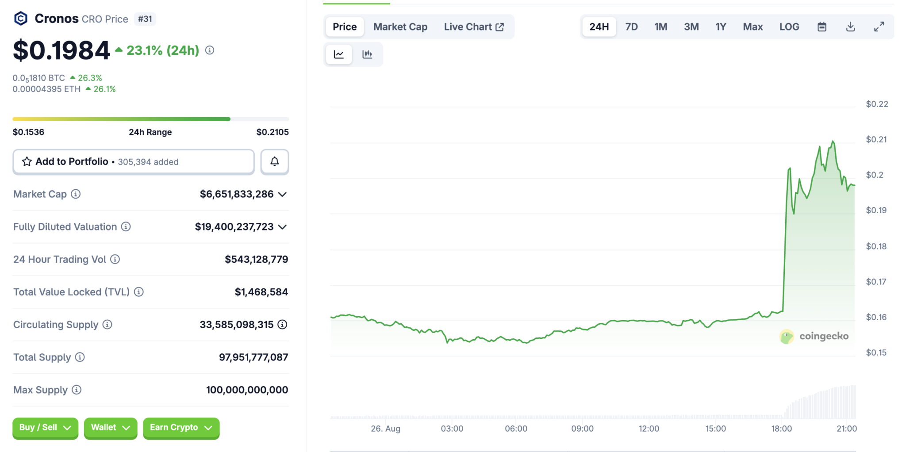Open Live Chart external link
Image resolution: width=906 pixels, height=452 pixels.
(474, 27)
